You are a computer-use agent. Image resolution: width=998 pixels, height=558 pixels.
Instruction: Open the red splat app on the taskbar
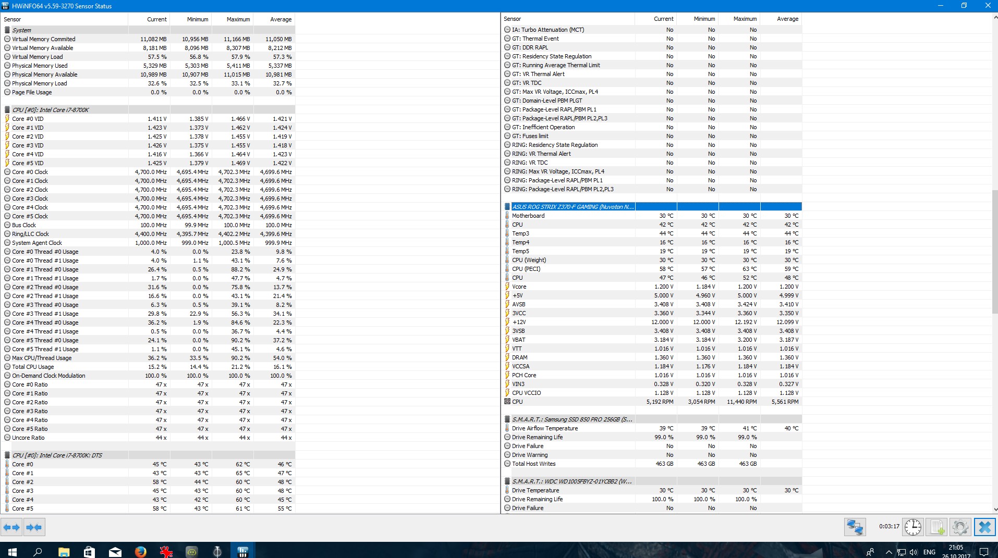(166, 551)
